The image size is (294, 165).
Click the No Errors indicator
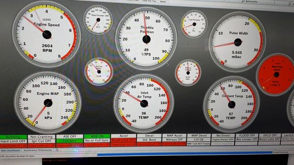[x=223, y=136]
